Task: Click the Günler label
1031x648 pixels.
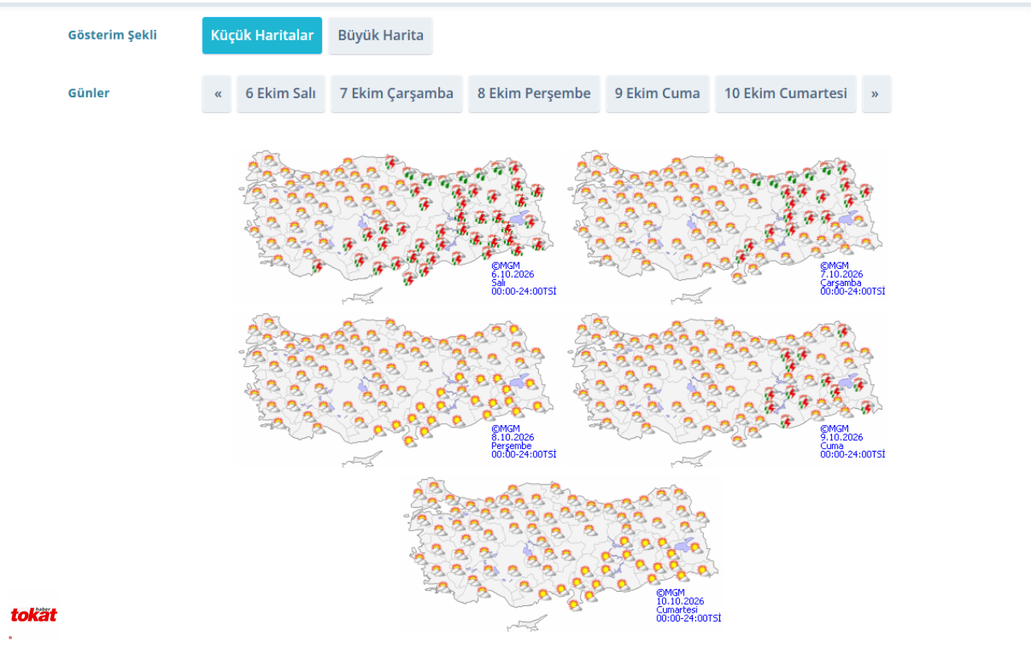Action: (x=89, y=93)
